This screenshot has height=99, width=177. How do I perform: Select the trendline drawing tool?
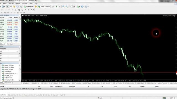point(12,10)
